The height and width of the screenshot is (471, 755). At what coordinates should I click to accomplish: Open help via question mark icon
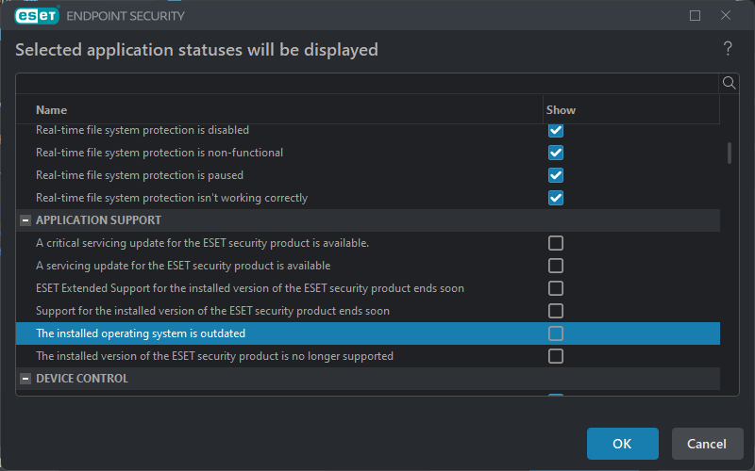pos(728,49)
